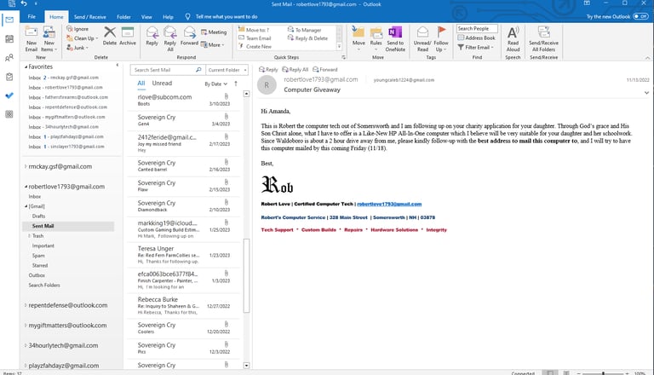Mark message Unread/Read
The height and width of the screenshot is (375, 654).
[422, 39]
